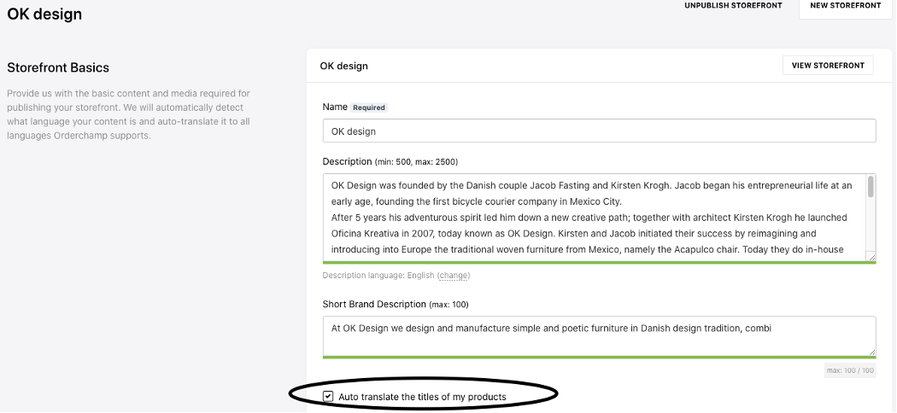Click the 'Auto translate the titles of my products' label
The height and width of the screenshot is (413, 897).
click(422, 397)
